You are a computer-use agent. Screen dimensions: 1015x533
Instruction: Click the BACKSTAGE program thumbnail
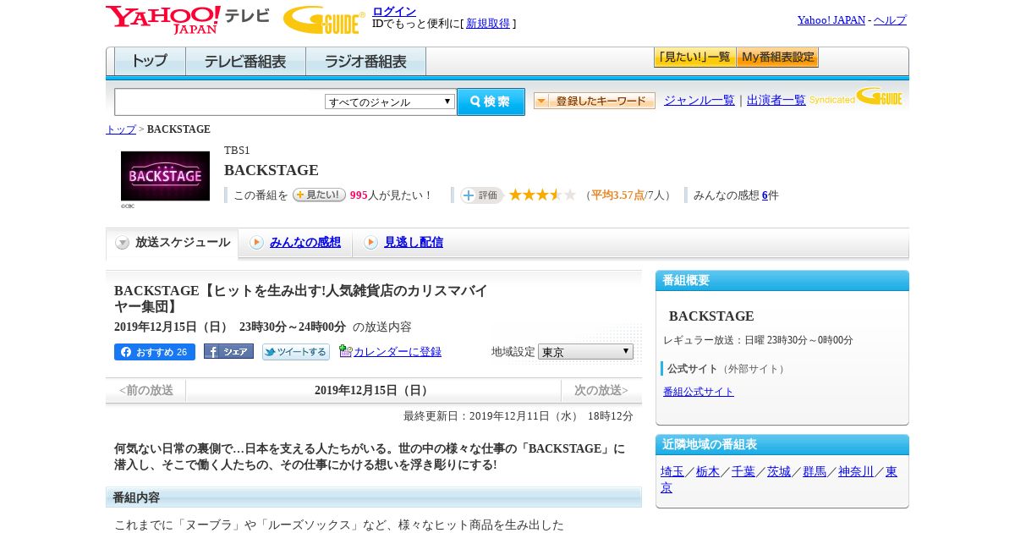point(165,176)
